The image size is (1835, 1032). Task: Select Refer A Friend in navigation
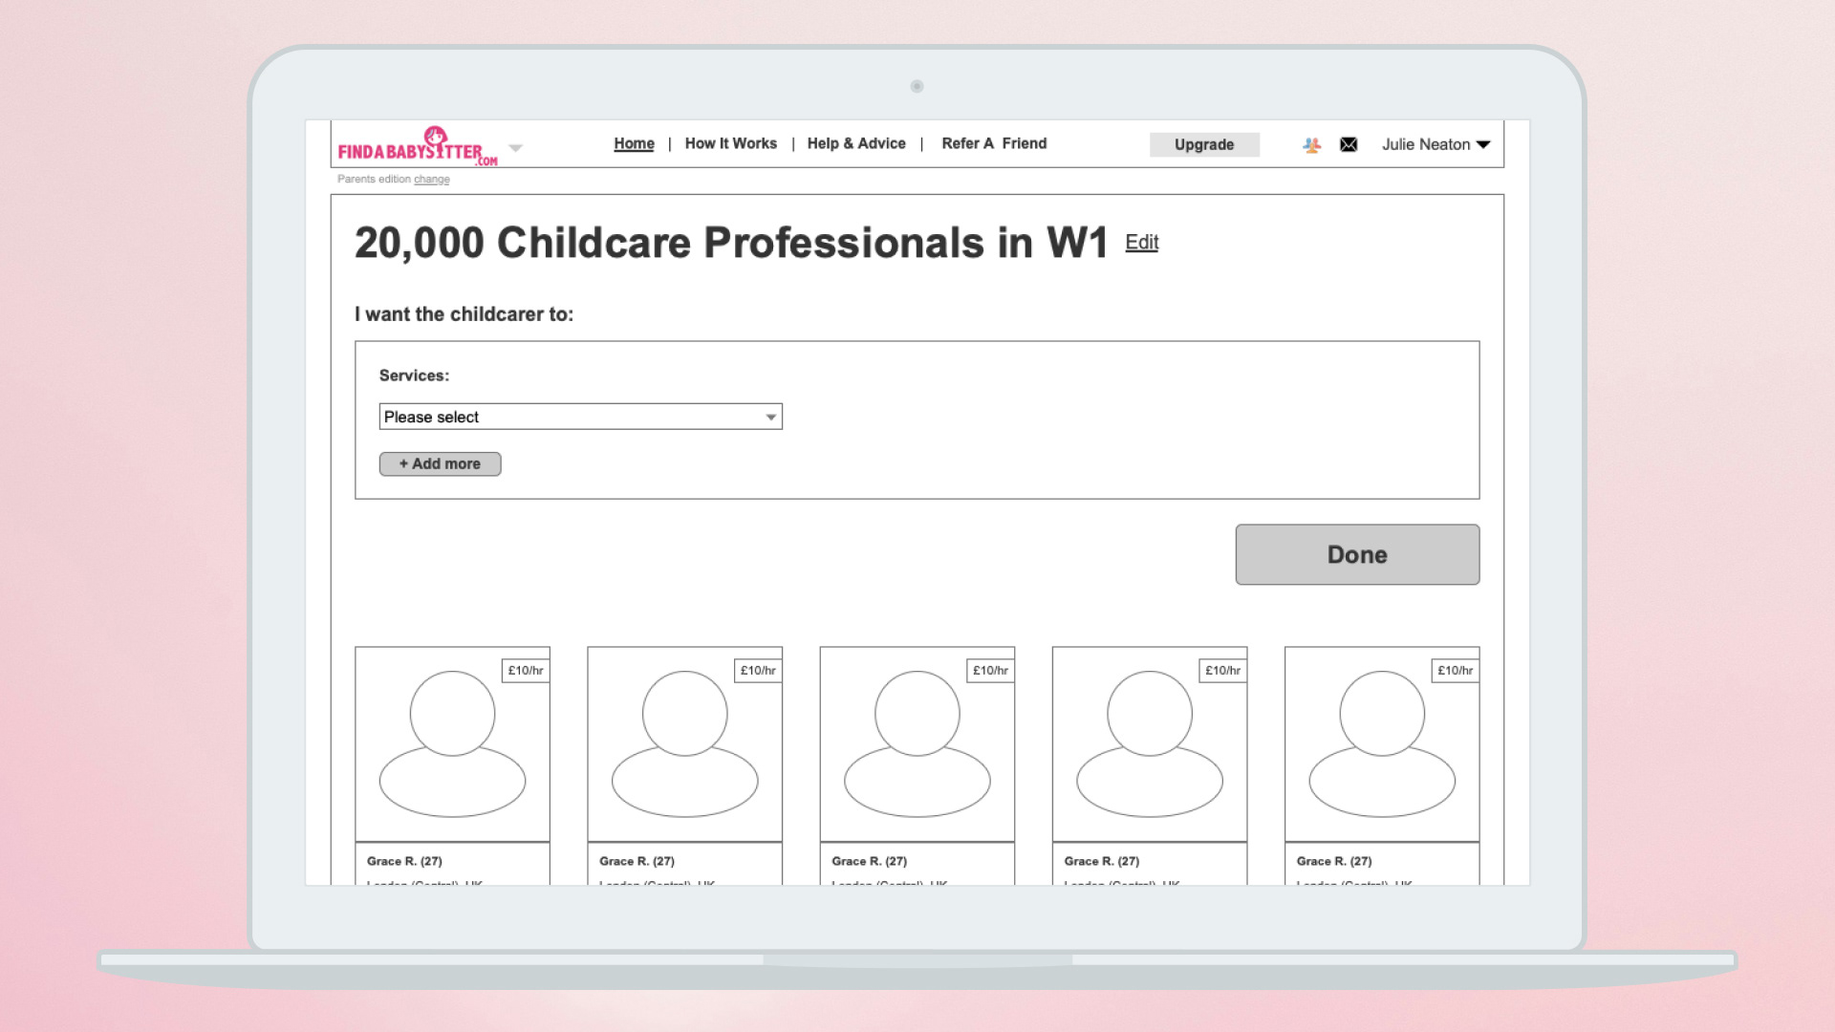coord(994,143)
